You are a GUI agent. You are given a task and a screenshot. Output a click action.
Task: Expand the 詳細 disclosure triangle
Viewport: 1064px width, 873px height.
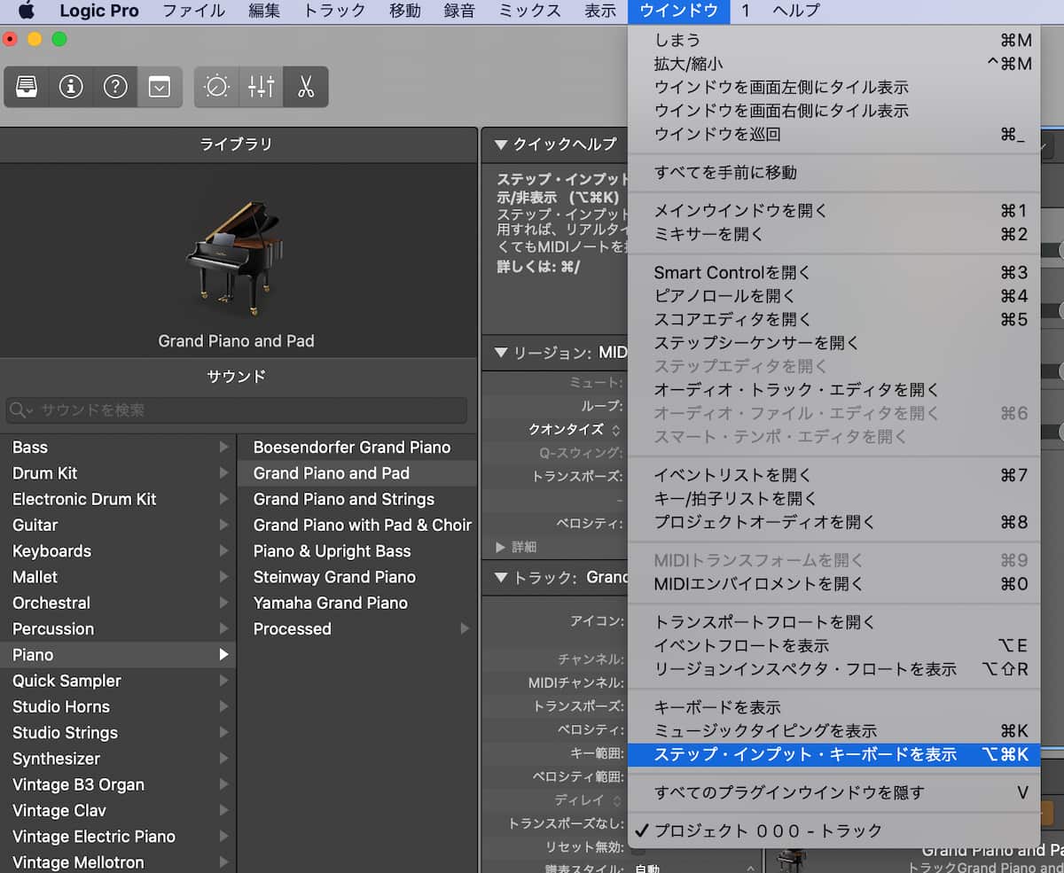pos(500,547)
